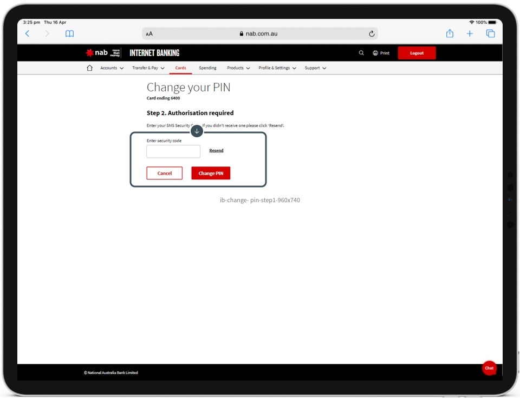Viewport: 520px width, 400px height.
Task: Click inside the security code input field
Action: [x=173, y=151]
